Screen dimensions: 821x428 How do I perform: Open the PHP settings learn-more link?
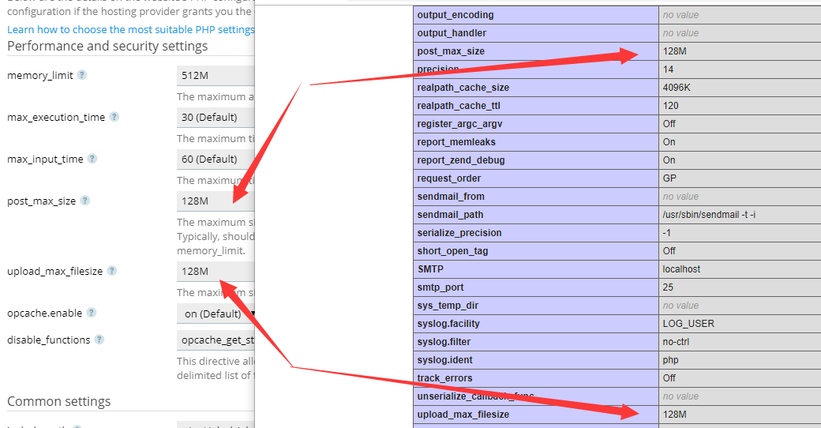coord(131,30)
